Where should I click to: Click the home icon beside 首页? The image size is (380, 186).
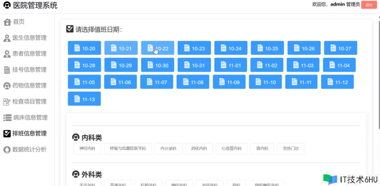(x=7, y=22)
